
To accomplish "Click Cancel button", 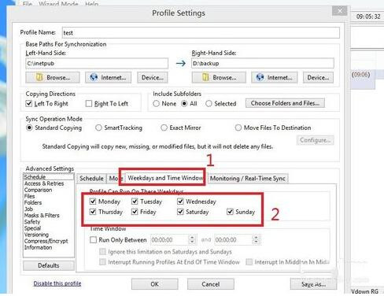I will coord(211,284).
